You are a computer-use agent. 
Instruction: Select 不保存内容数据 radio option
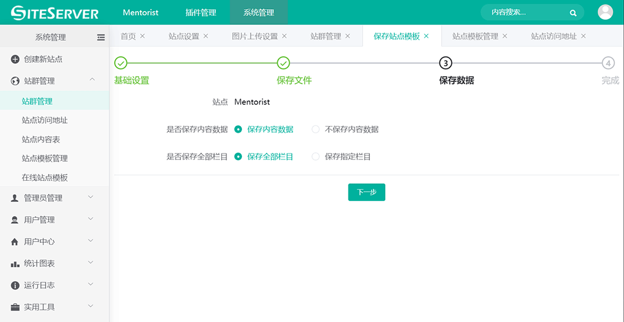(x=316, y=129)
